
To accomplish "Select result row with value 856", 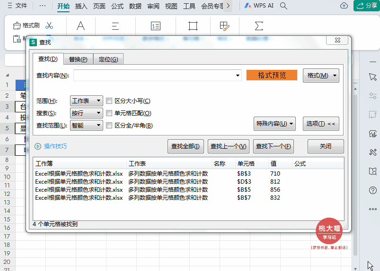I will (x=188, y=189).
